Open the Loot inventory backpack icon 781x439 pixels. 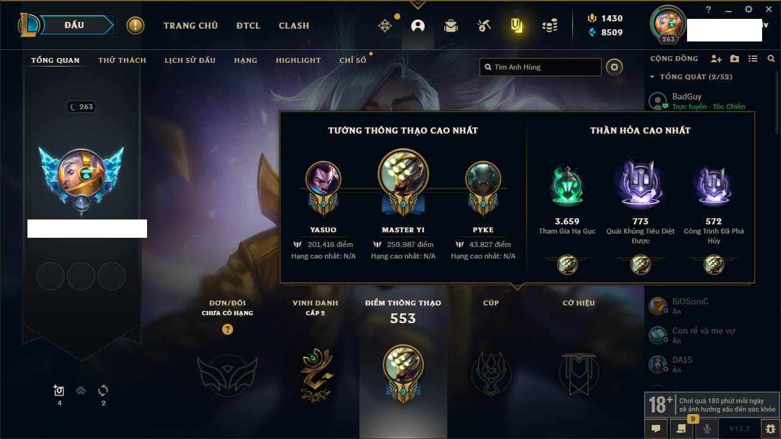451,26
